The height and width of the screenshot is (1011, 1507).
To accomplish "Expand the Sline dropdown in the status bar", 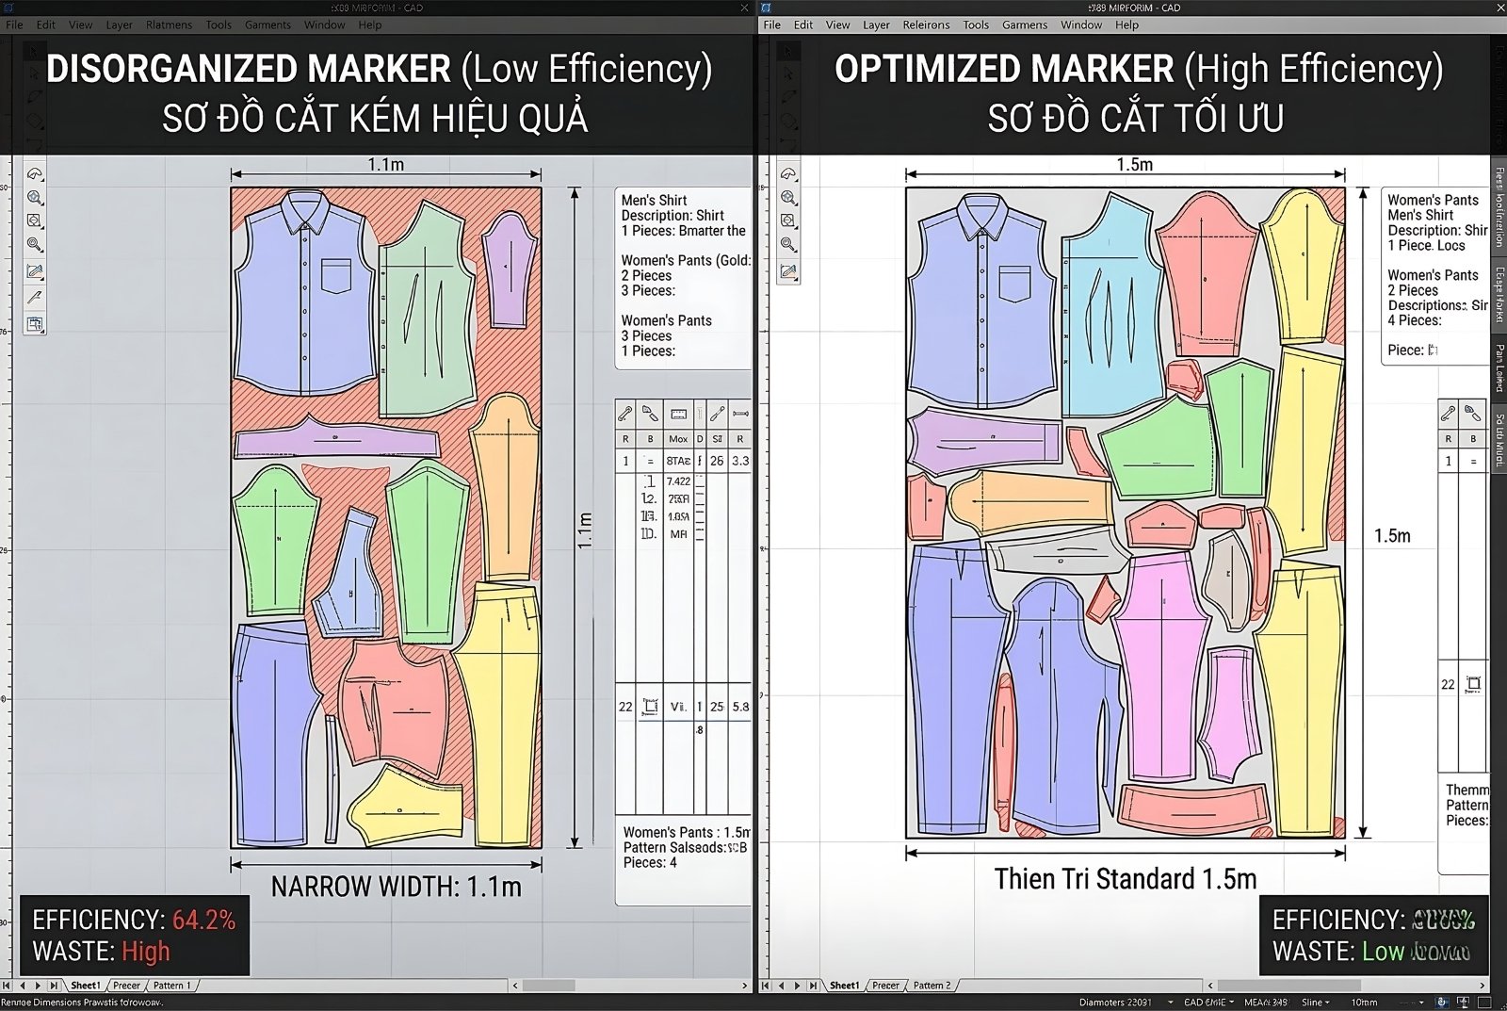I will tap(1325, 1003).
